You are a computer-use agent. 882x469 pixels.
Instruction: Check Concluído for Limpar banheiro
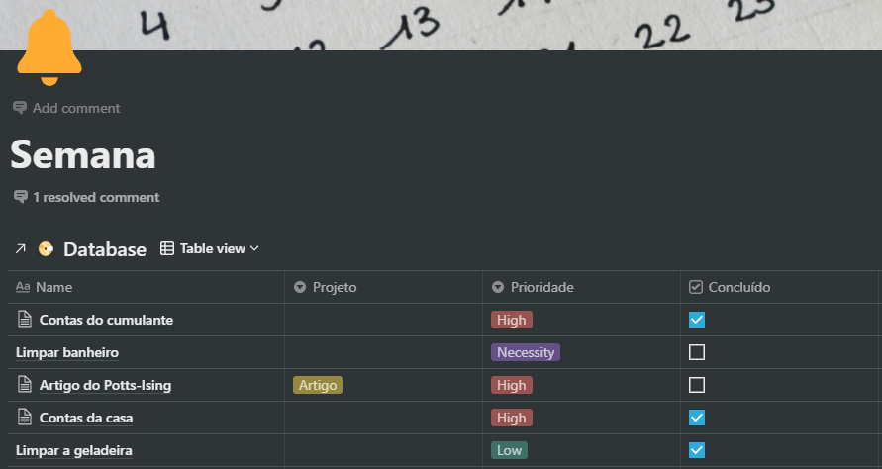pos(697,352)
